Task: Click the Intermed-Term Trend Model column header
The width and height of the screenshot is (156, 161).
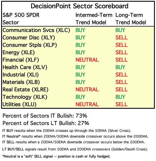Action: click(94, 19)
